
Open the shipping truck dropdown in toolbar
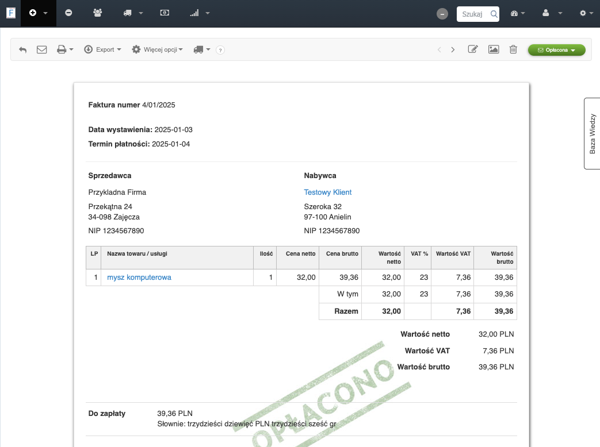pos(202,49)
